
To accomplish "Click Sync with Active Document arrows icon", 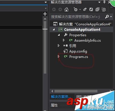I will pos(85,9).
